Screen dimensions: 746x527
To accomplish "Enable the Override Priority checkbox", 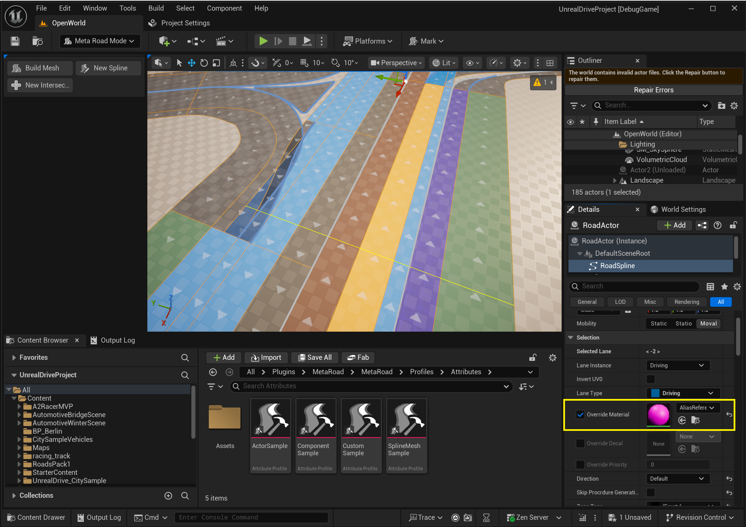I will tap(580, 465).
